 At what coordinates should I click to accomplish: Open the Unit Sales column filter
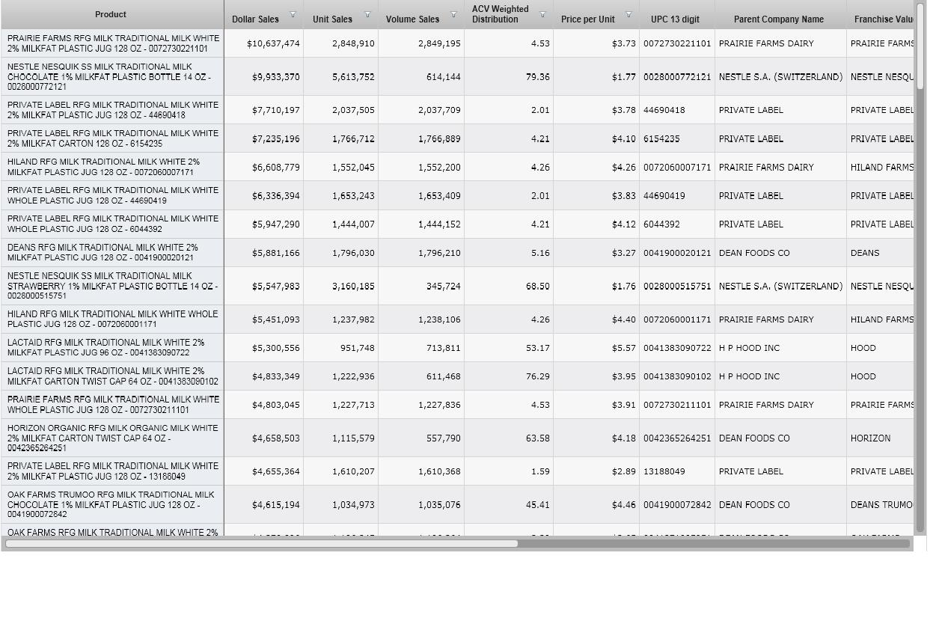[x=367, y=15]
